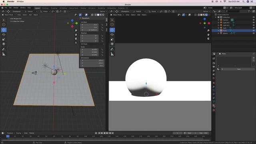Toggle camera view icon in left viewport
This screenshot has width=256, height=144.
coord(76,39)
